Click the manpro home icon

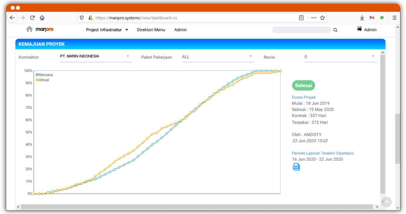click(x=30, y=29)
